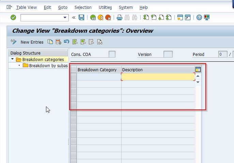Open the Edit menu
Image resolution: width=234 pixels, height=163 pixels.
pyautogui.click(x=47, y=7)
